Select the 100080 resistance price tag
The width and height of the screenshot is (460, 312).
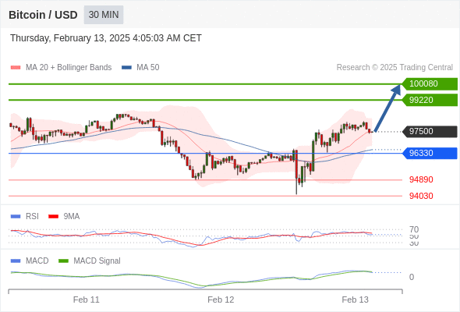[x=430, y=84]
